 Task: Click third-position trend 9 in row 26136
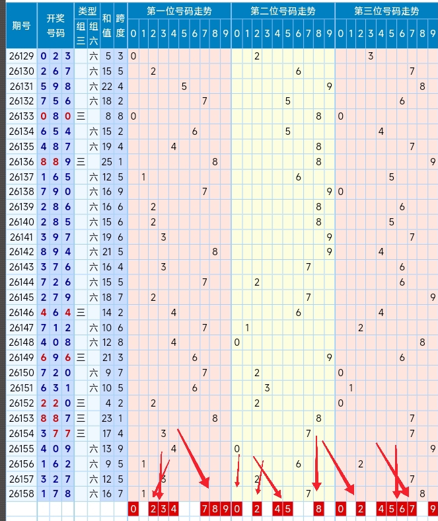(433, 162)
